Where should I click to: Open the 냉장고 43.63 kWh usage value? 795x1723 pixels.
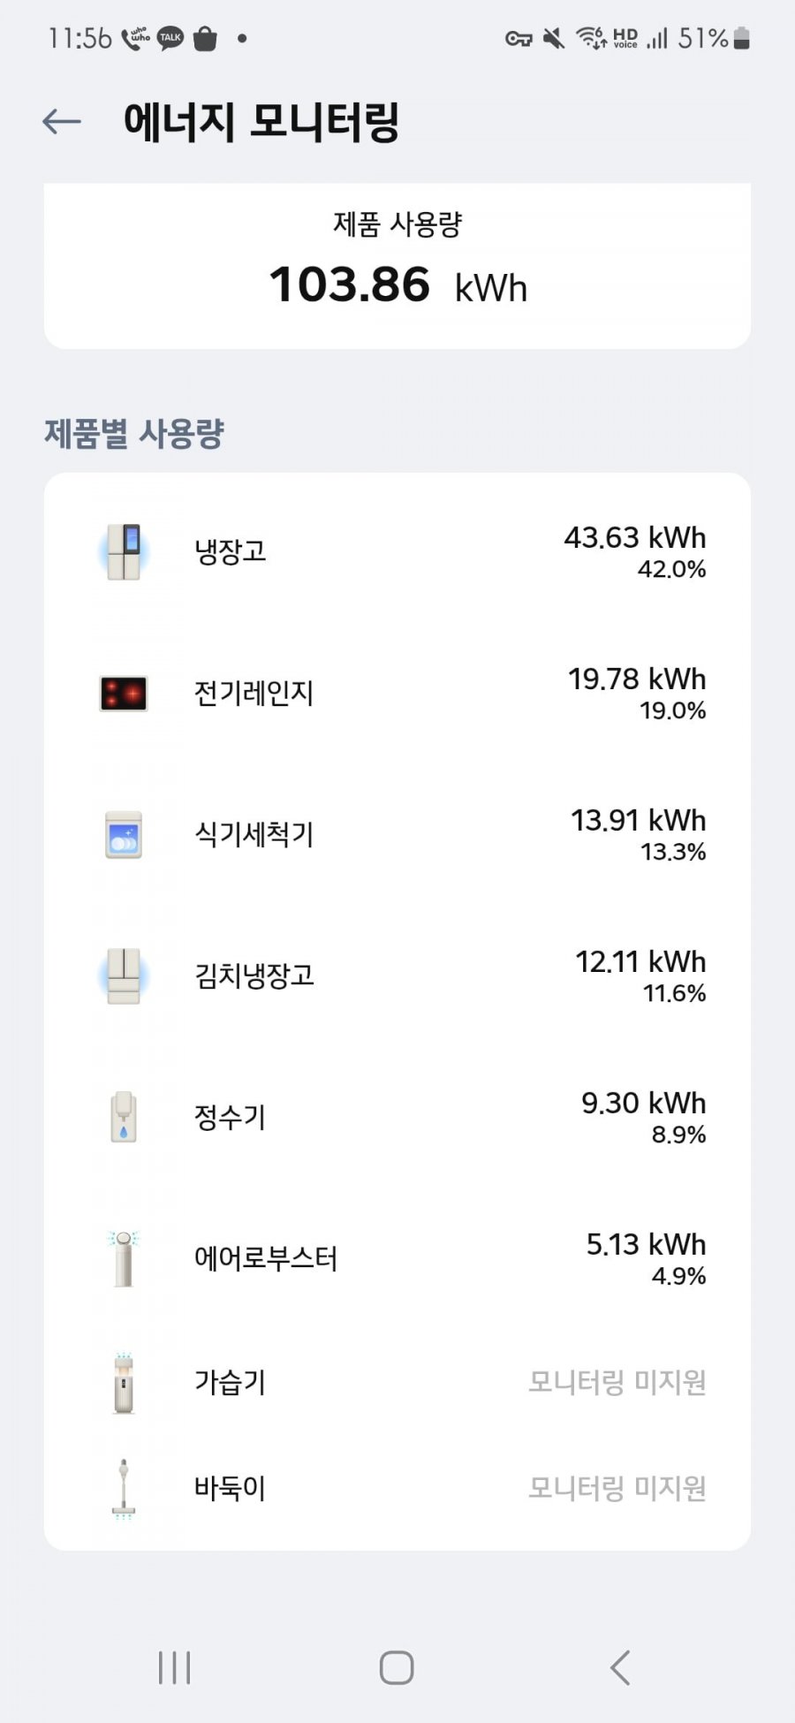coord(635,538)
